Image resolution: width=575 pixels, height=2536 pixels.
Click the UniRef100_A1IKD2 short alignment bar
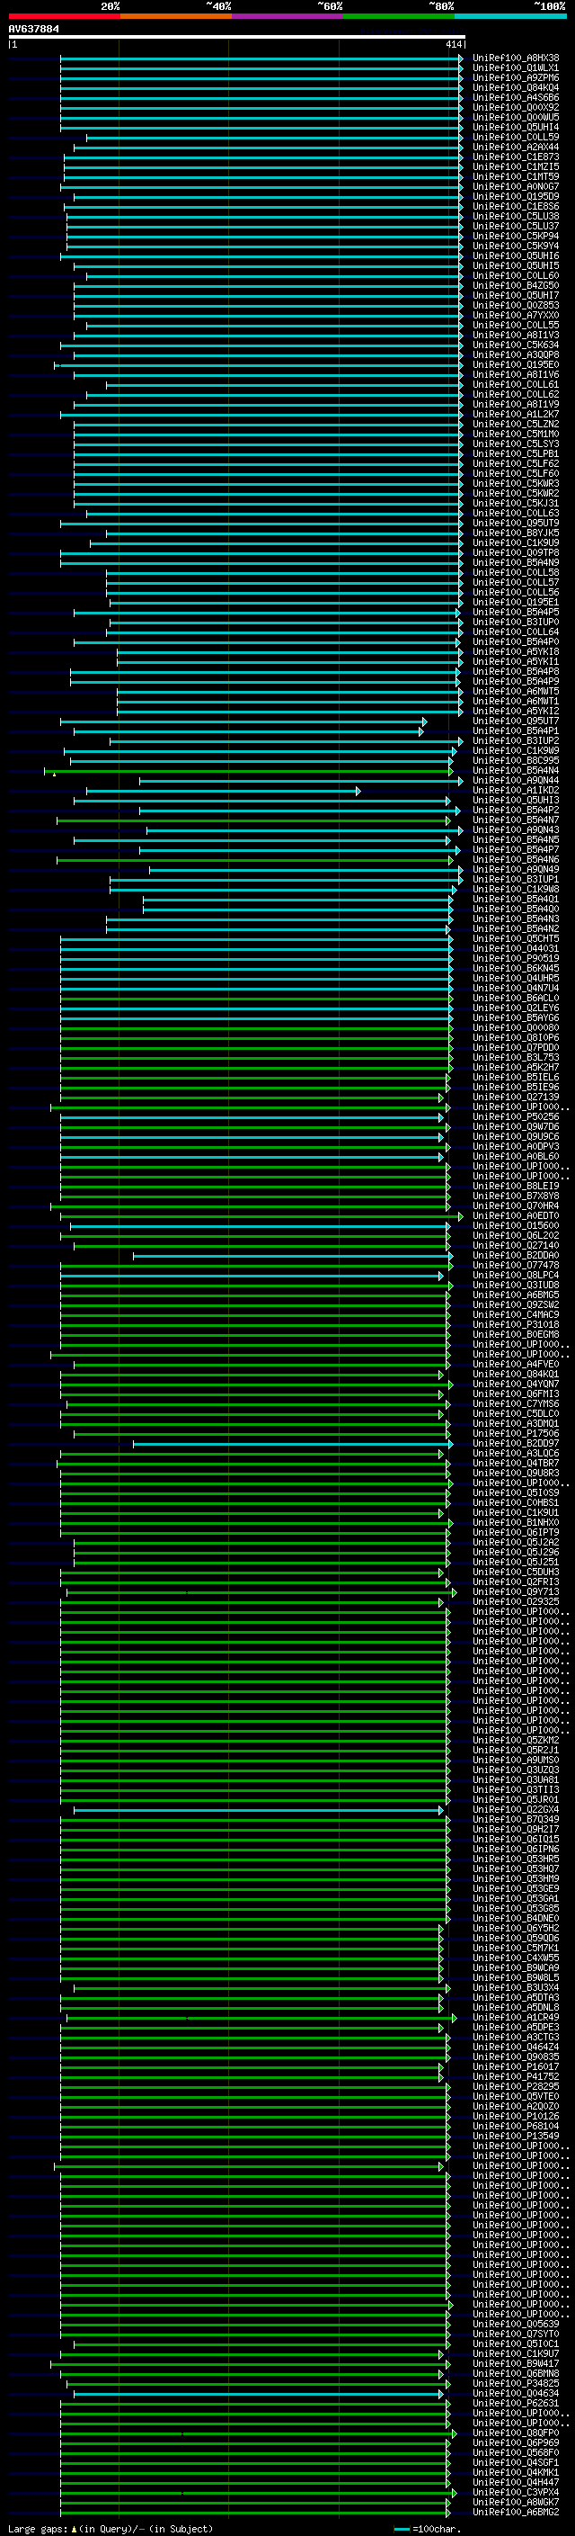223,791
